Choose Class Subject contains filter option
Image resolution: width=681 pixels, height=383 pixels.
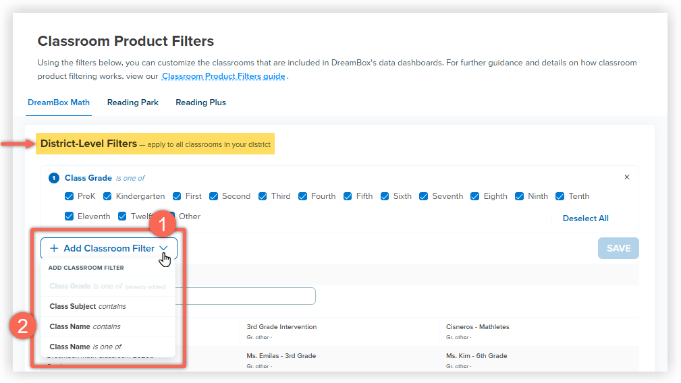coord(108,306)
